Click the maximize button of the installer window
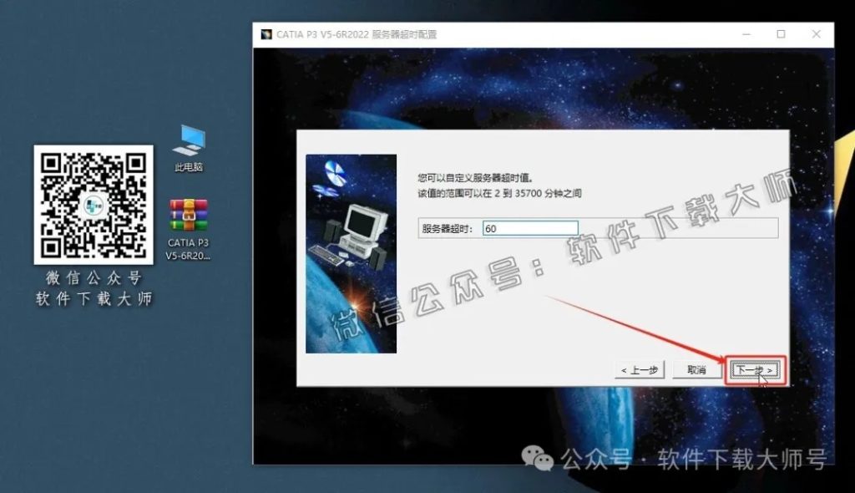855x493 pixels. tap(780, 35)
